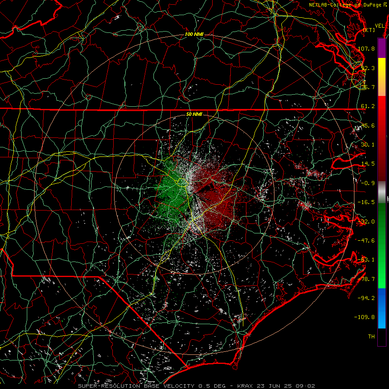Click the -47.6 scale value
The width and height of the screenshot is (389, 389).
pyautogui.click(x=366, y=241)
